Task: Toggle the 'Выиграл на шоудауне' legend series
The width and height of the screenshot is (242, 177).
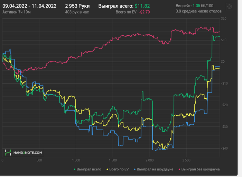Action: (x=153, y=169)
